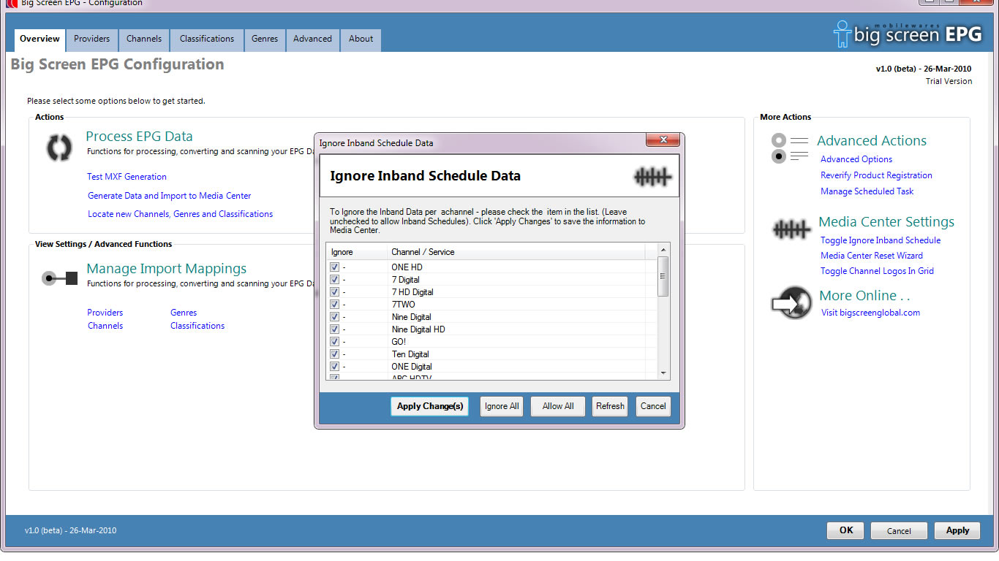The image size is (999, 561).
Task: Toggle the 7TWO ignore checkbox
Action: click(x=334, y=305)
